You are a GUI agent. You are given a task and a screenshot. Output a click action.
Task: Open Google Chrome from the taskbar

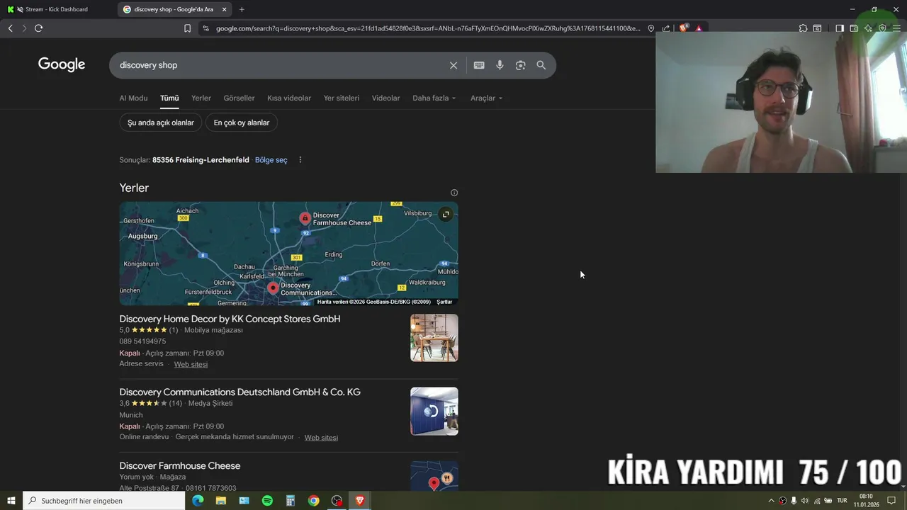(313, 501)
